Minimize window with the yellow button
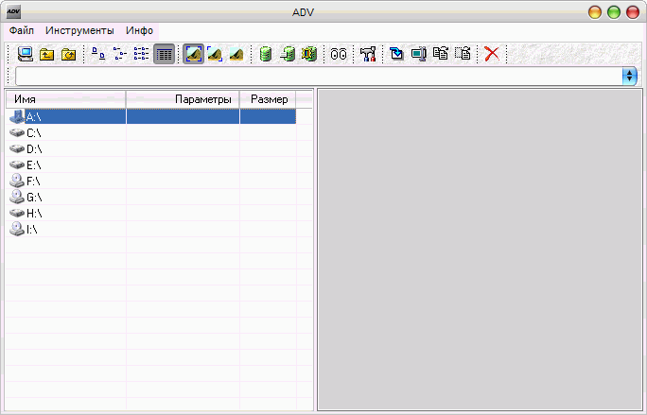 [595, 12]
